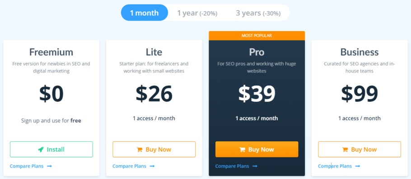
Task: Buy the Business plan now
Action: click(360, 149)
